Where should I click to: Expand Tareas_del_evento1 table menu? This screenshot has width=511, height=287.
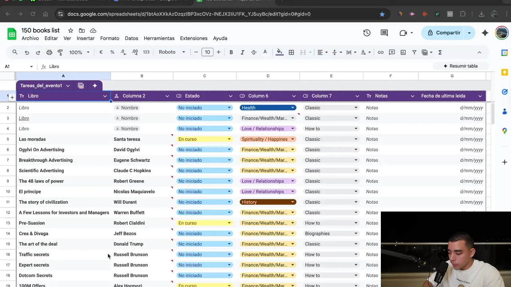pyautogui.click(x=68, y=86)
